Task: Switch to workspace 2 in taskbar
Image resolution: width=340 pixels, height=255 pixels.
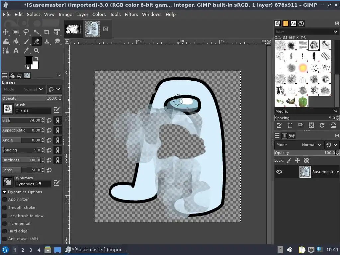Action: 23,250
